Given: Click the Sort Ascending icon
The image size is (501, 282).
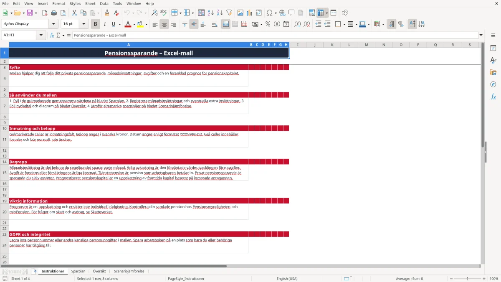Looking at the screenshot, I should tap(210, 13).
